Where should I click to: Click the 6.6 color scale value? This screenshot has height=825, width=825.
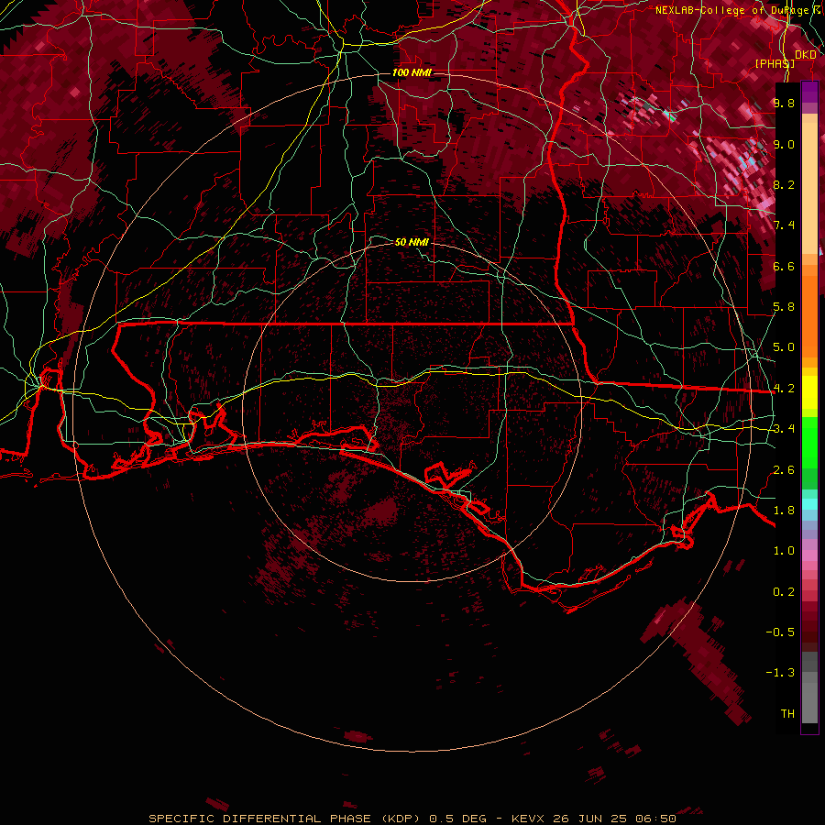point(784,266)
